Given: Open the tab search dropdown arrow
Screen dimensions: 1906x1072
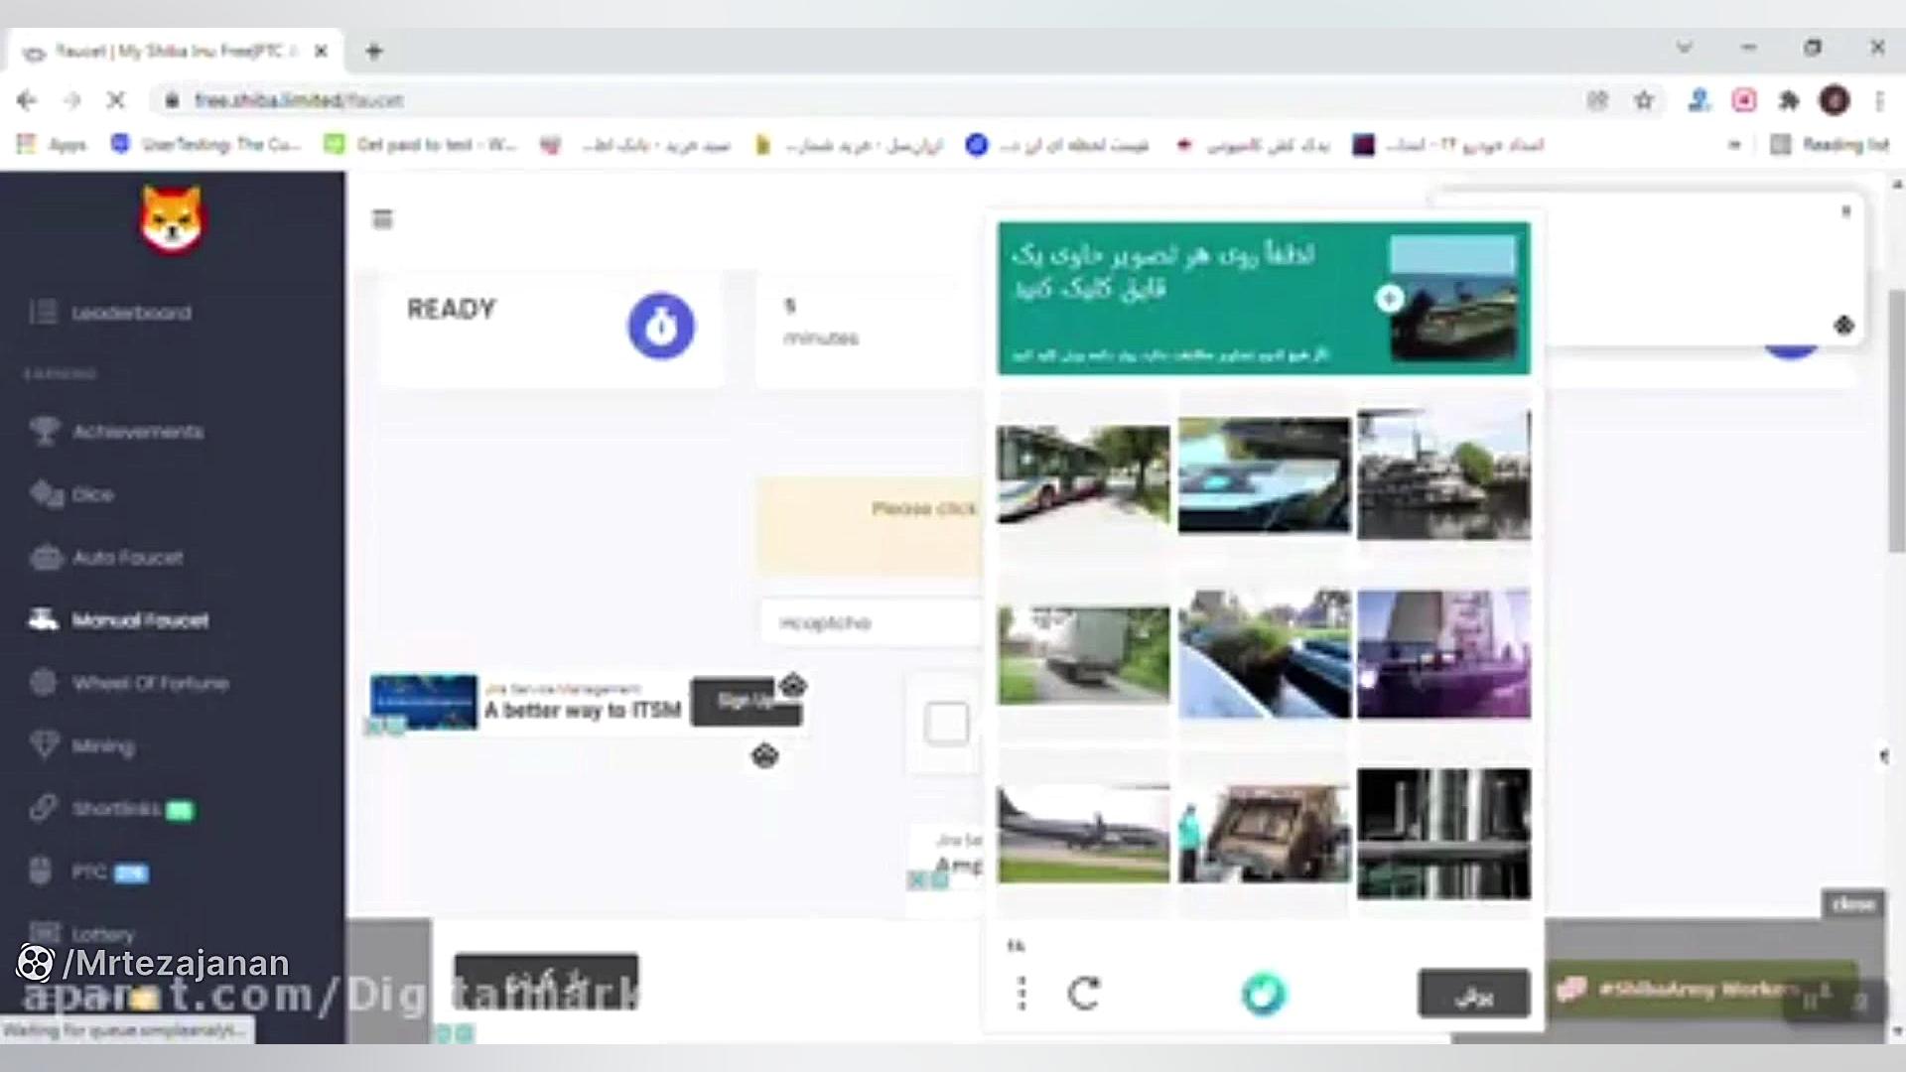Looking at the screenshot, I should (1685, 47).
